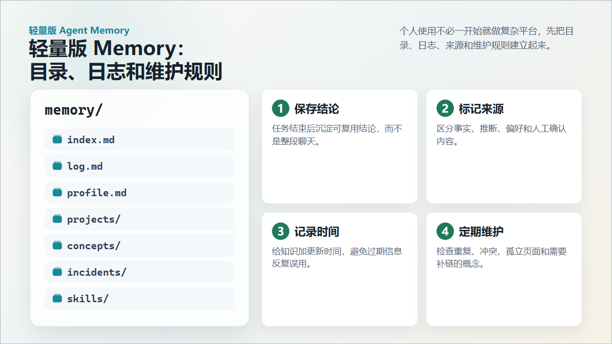Select the concepts/ folder name
612x344 pixels.
point(94,246)
